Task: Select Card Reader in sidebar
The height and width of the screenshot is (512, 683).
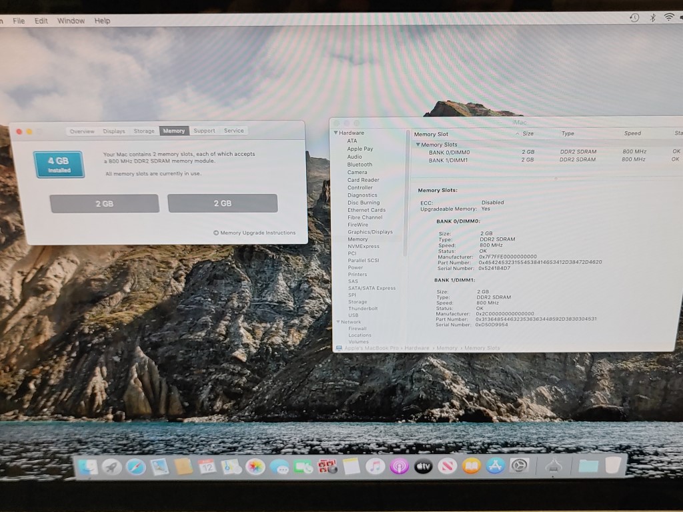Action: point(364,180)
